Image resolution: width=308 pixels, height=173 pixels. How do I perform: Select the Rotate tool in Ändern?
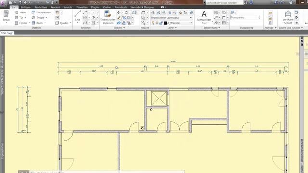pos(126,12)
